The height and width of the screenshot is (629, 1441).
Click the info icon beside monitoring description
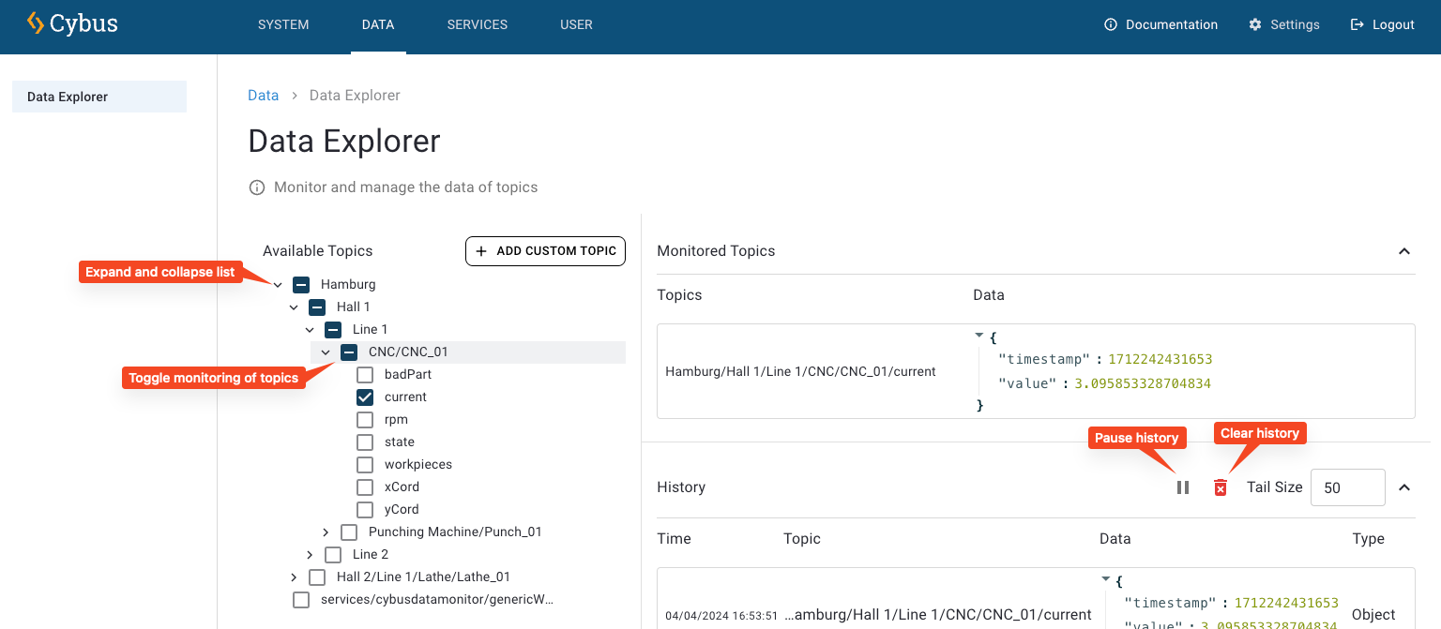[x=257, y=187]
